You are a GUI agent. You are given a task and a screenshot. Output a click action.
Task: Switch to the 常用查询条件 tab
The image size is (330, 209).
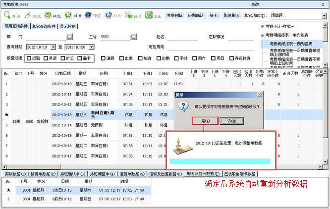coord(16,26)
